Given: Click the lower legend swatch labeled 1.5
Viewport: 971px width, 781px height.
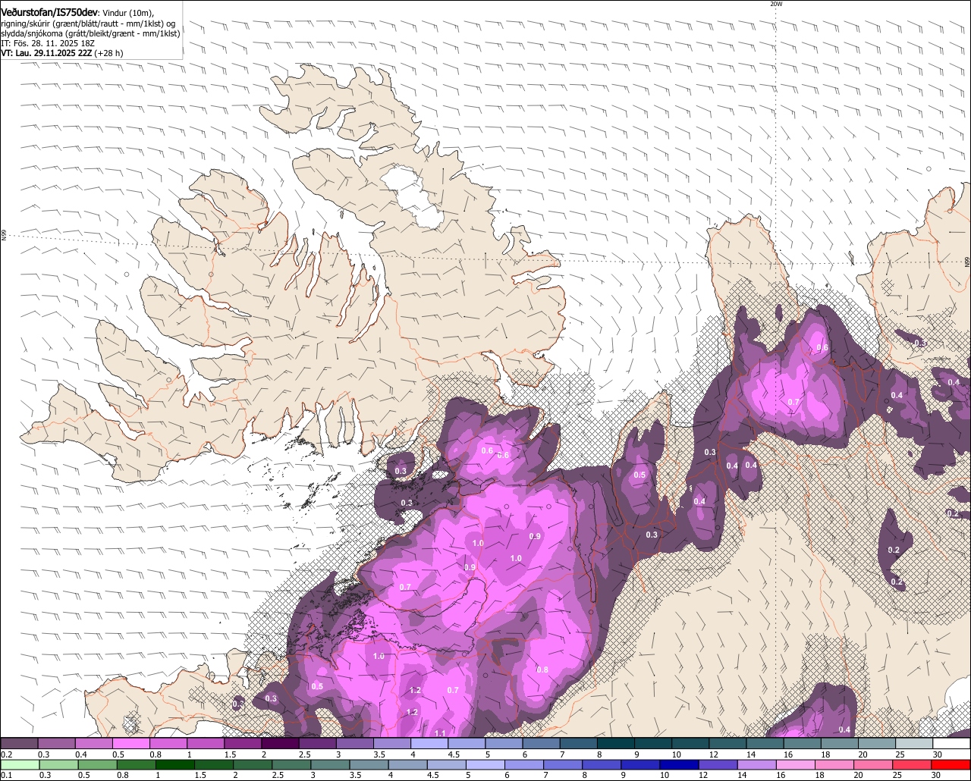Looking at the screenshot, I should click(x=213, y=765).
